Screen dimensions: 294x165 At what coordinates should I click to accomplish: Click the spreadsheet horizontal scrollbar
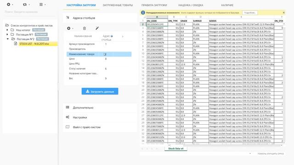225,145
